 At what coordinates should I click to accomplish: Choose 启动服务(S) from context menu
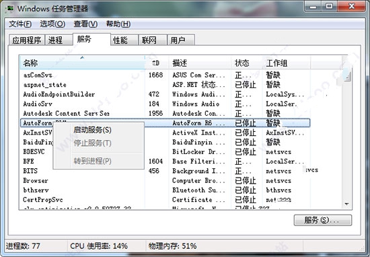click(x=99, y=130)
